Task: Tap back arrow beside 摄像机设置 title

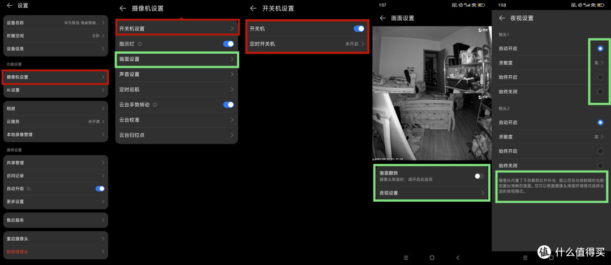Action: pyautogui.click(x=123, y=8)
